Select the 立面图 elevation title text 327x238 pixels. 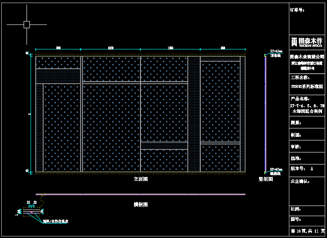[140, 180]
